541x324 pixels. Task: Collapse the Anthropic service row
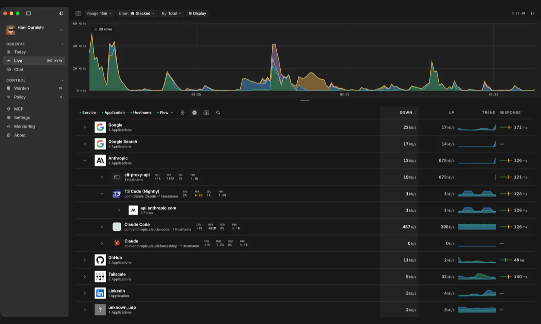pos(85,161)
